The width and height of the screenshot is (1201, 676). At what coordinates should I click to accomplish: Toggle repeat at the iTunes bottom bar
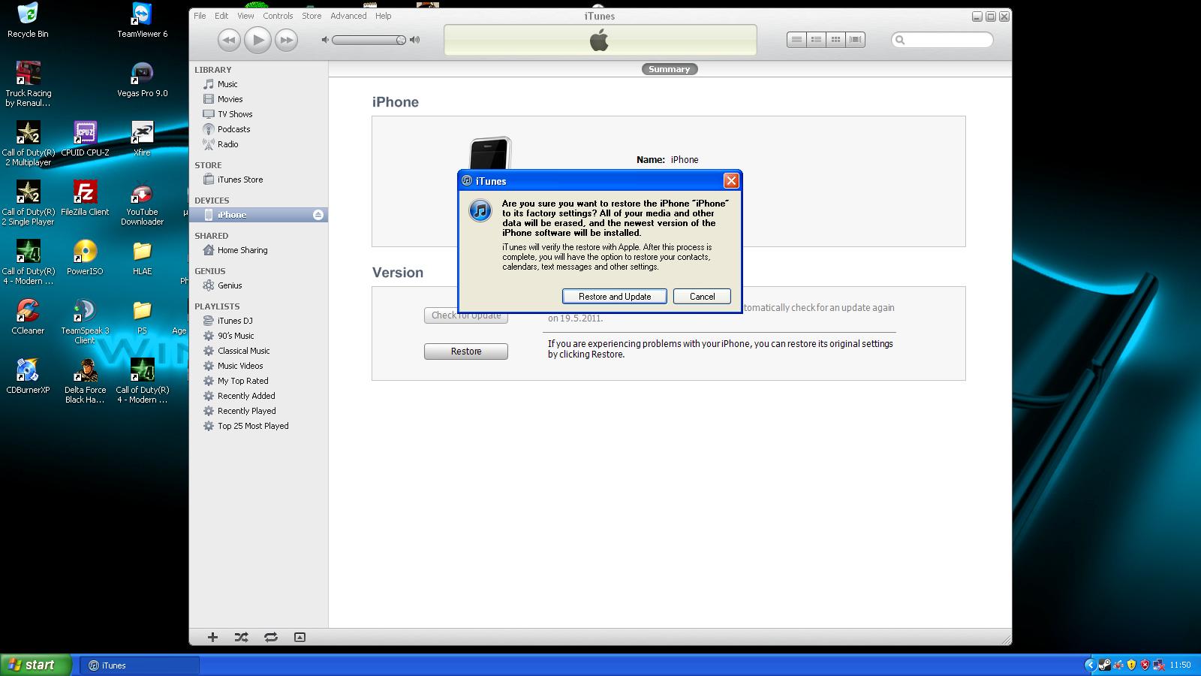[271, 637]
